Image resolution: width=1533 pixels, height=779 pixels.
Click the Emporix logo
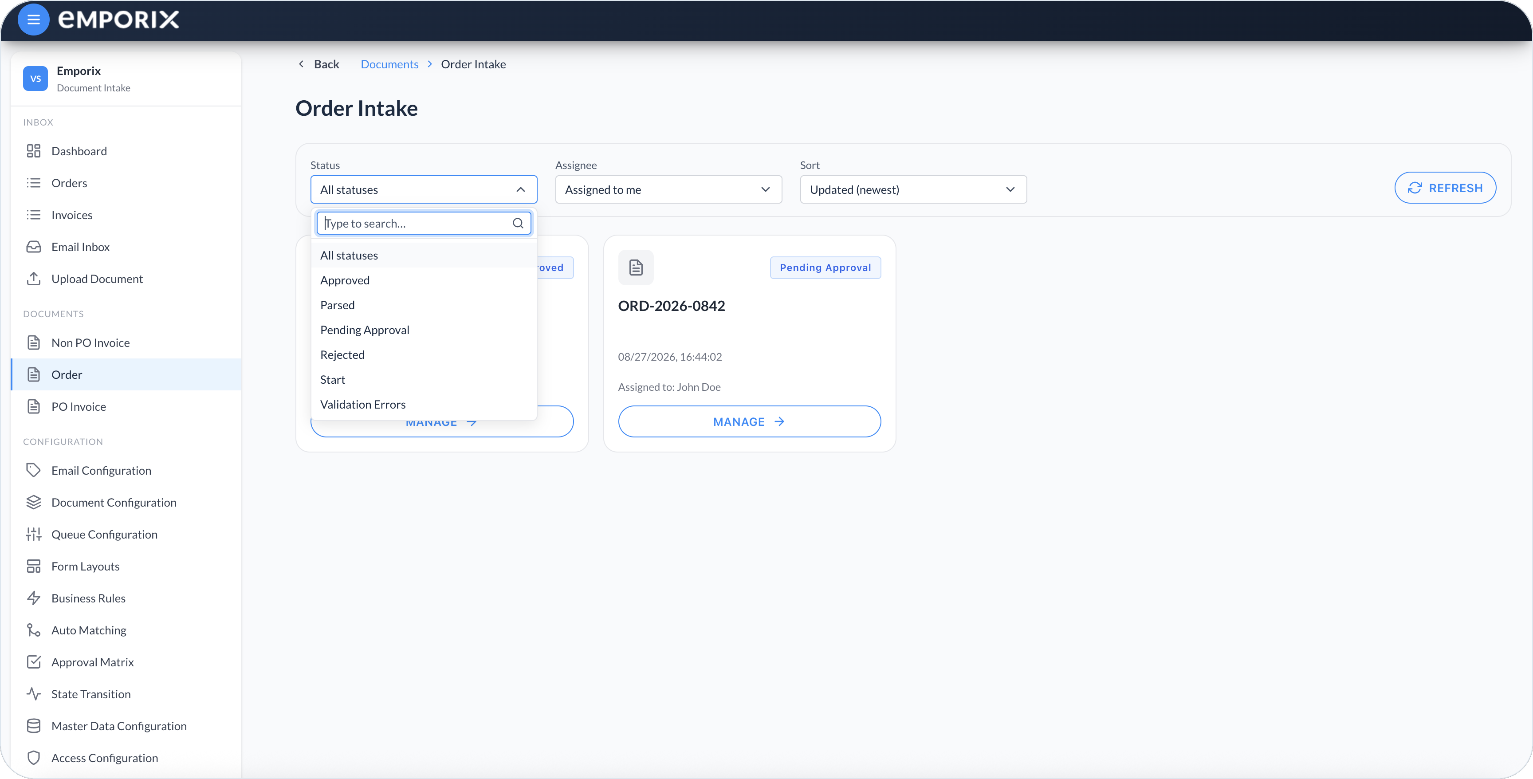(x=119, y=20)
